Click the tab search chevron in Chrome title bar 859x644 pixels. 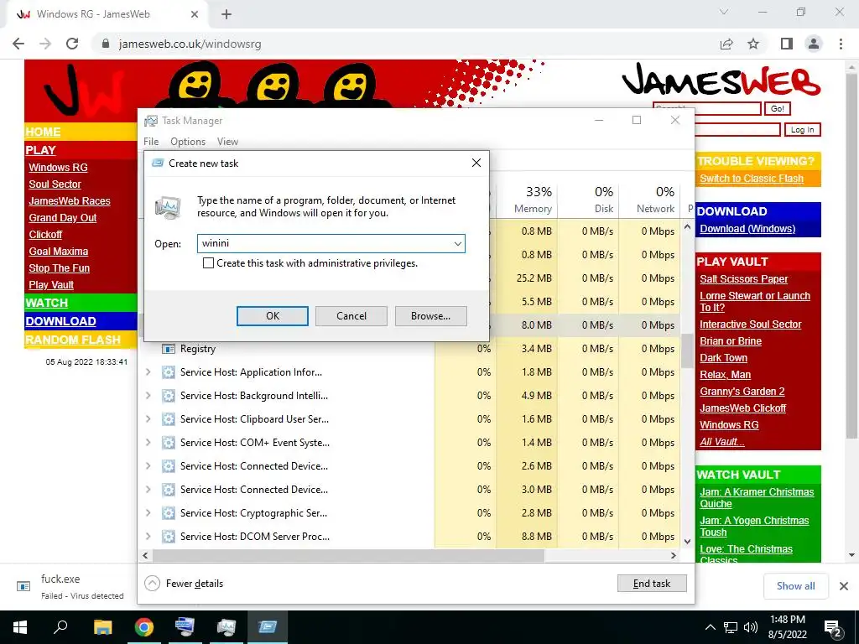pos(724,12)
